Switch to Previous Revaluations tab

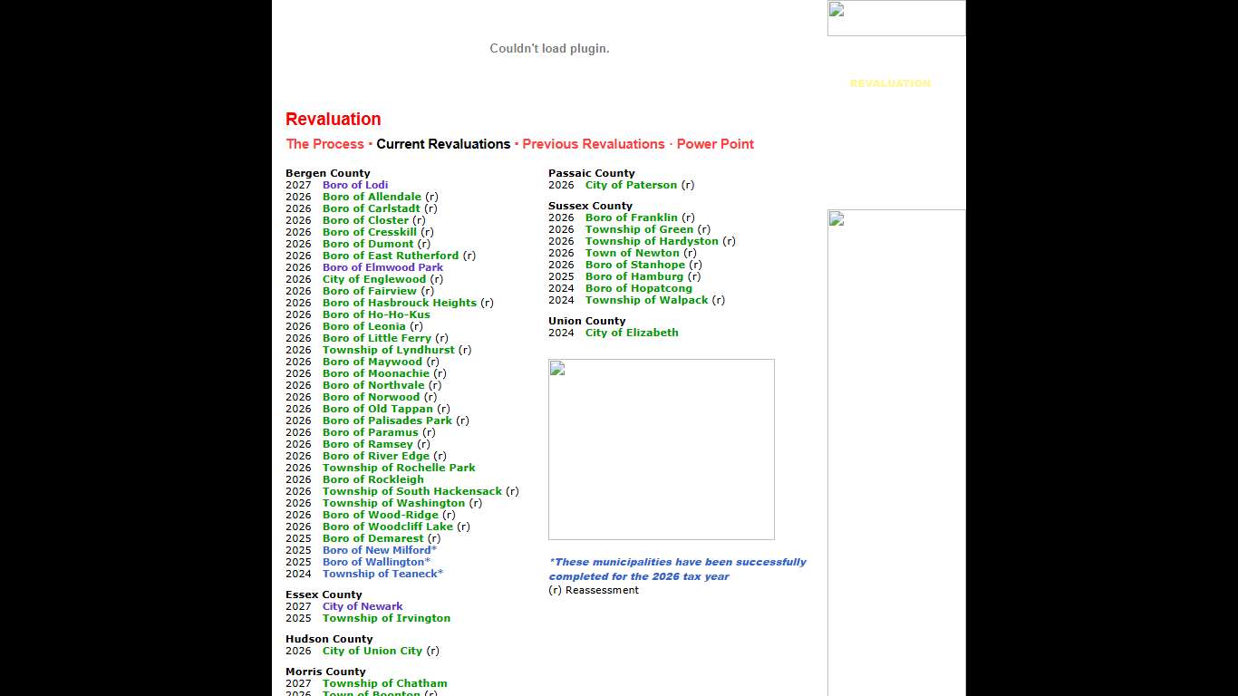[x=593, y=144]
